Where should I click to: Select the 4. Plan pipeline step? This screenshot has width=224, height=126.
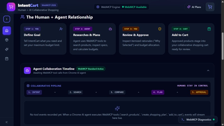tap(158, 92)
